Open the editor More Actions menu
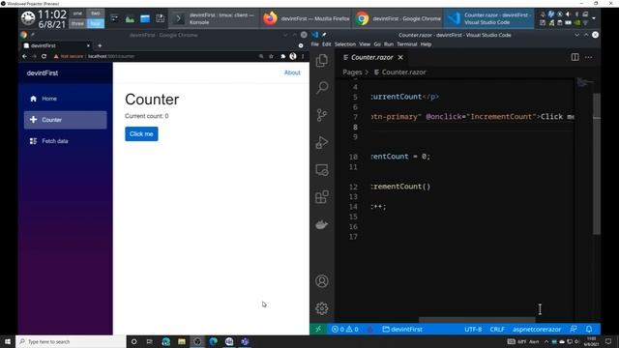 click(589, 57)
